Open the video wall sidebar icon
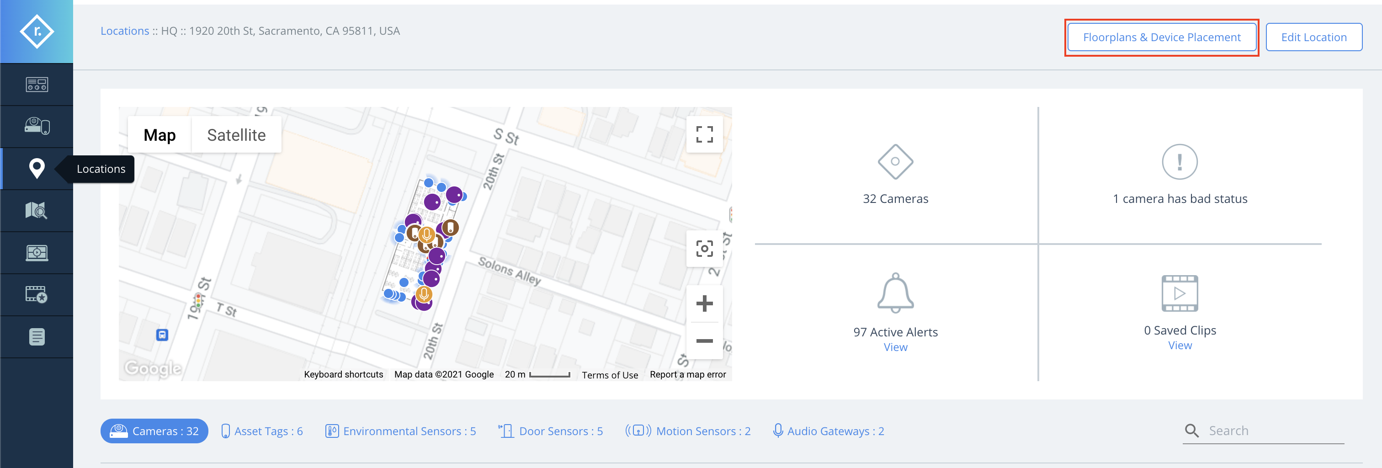Viewport: 1382px width, 468px height. point(37,252)
